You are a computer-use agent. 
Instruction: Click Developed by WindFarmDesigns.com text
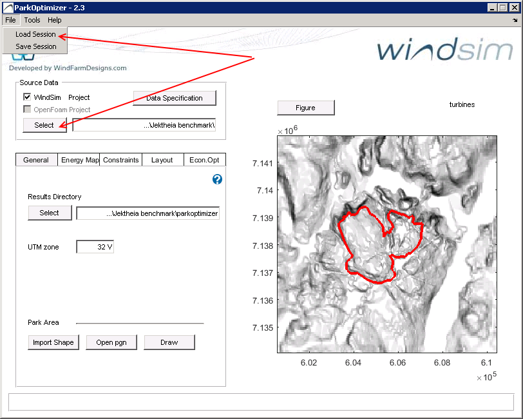[x=68, y=68]
